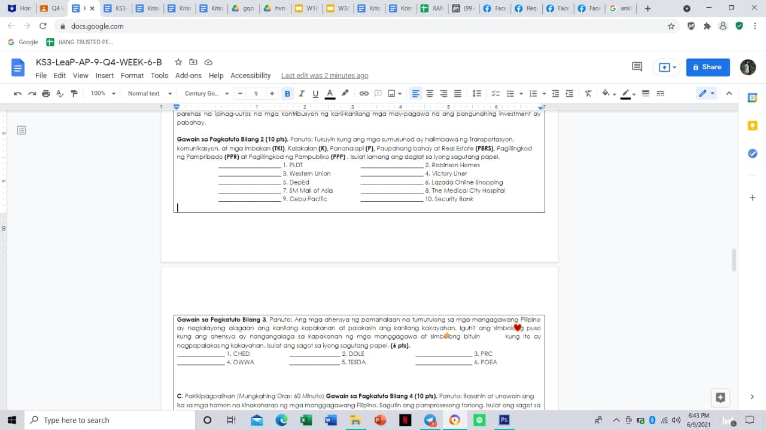The width and height of the screenshot is (766, 430).
Task: Decrease the paragraph indent
Action: (x=555, y=94)
